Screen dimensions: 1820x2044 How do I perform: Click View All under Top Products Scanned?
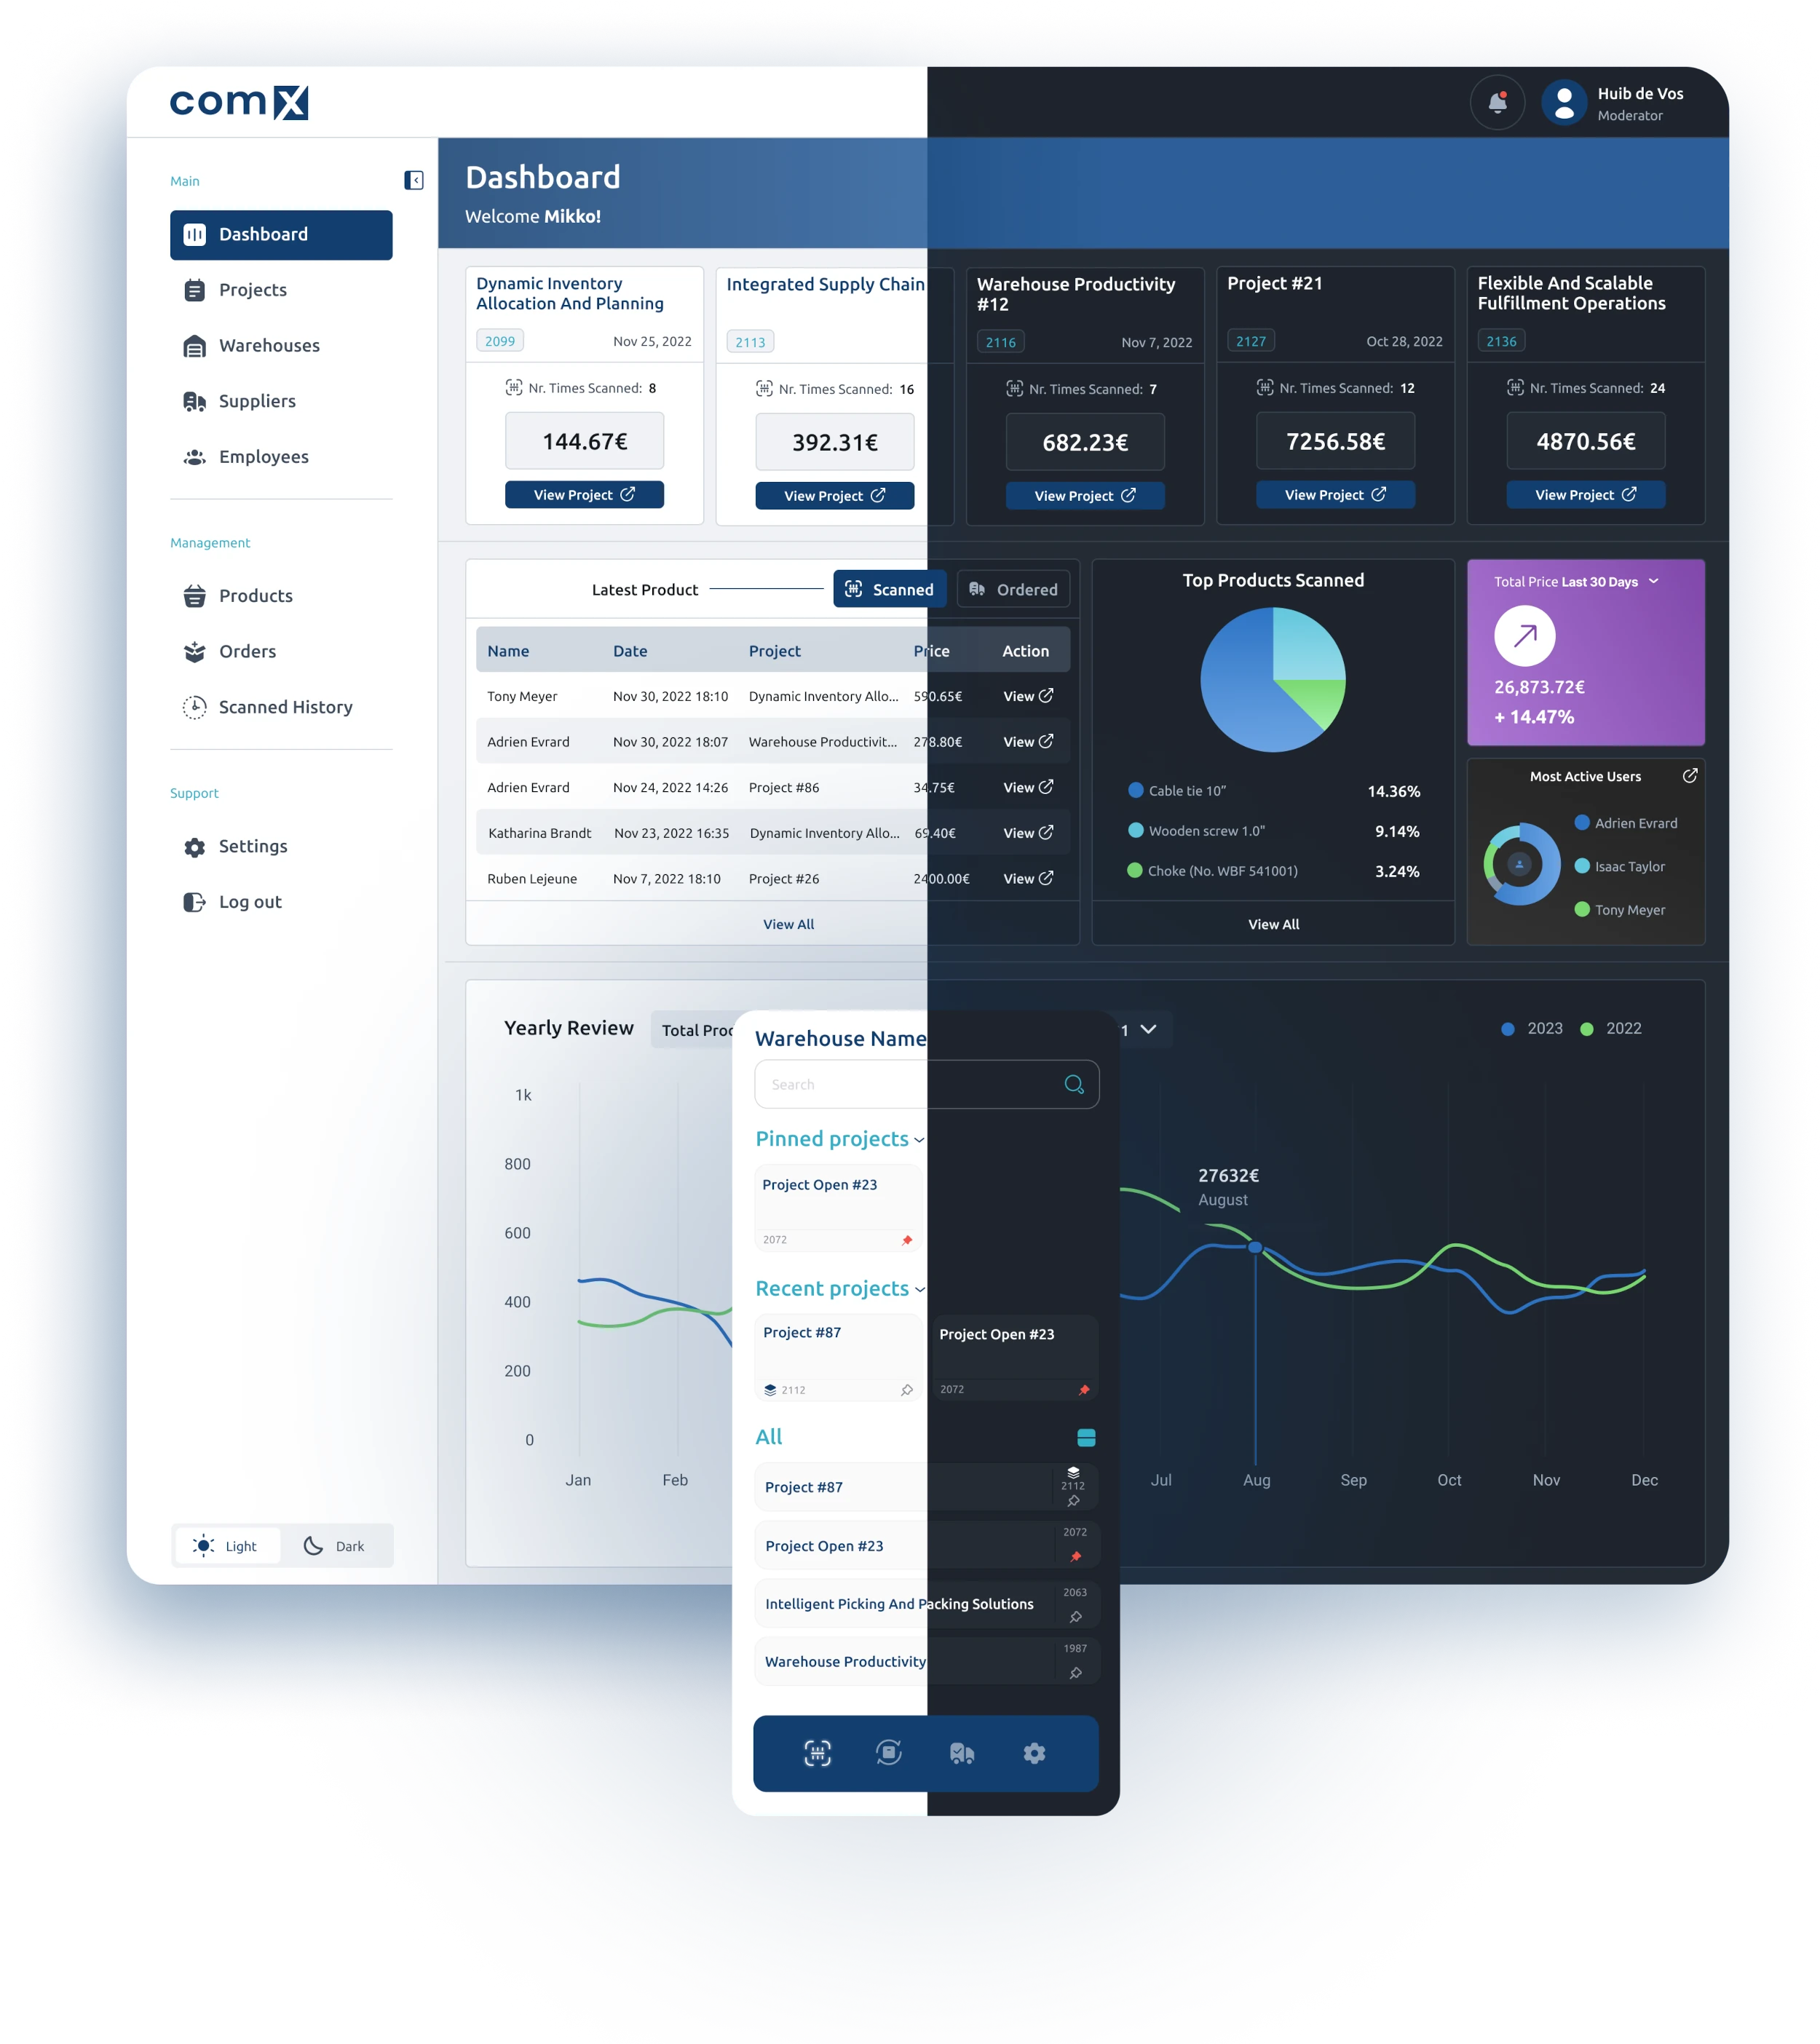tap(1272, 925)
